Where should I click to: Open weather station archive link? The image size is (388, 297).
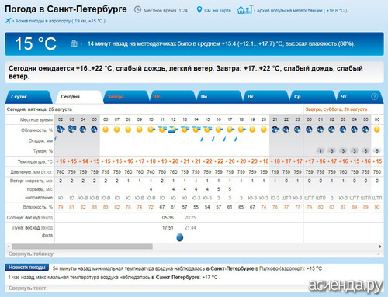click(x=302, y=11)
